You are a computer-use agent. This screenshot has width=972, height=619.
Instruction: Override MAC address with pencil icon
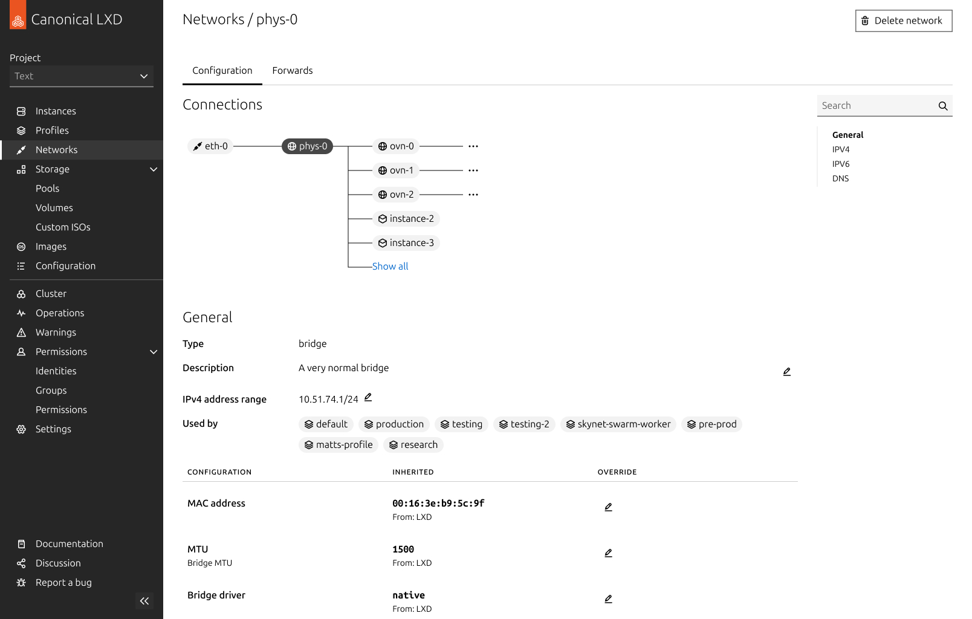tap(608, 507)
